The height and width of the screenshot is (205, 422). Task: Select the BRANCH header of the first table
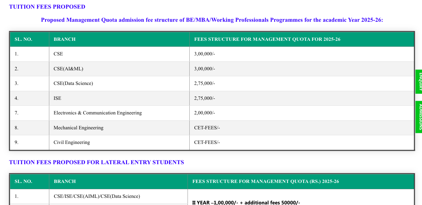[x=65, y=39]
